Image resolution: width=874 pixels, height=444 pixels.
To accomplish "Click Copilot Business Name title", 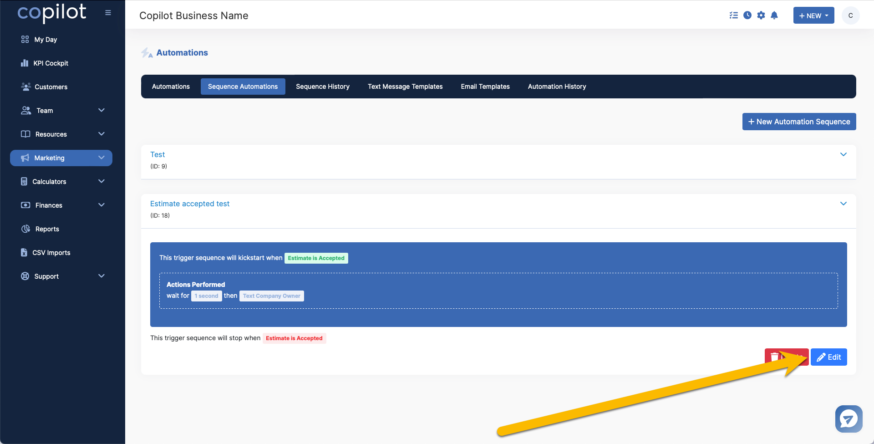I will click(194, 15).
